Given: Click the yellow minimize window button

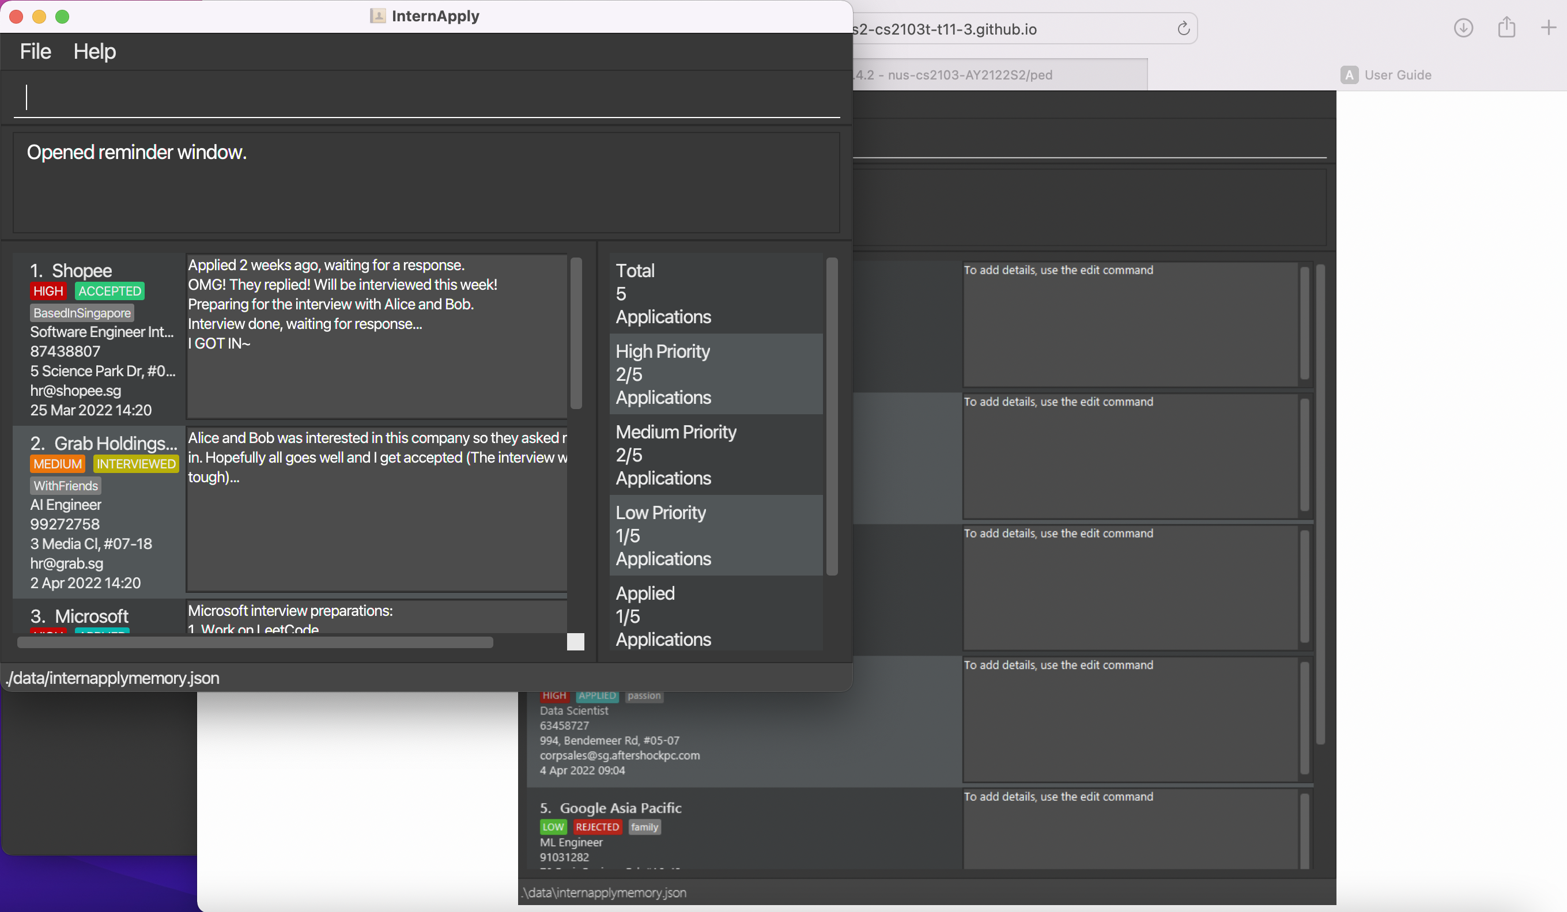Looking at the screenshot, I should pyautogui.click(x=39, y=17).
